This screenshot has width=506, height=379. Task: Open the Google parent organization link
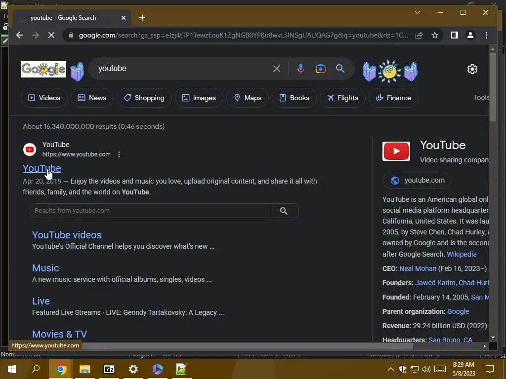coord(458,311)
